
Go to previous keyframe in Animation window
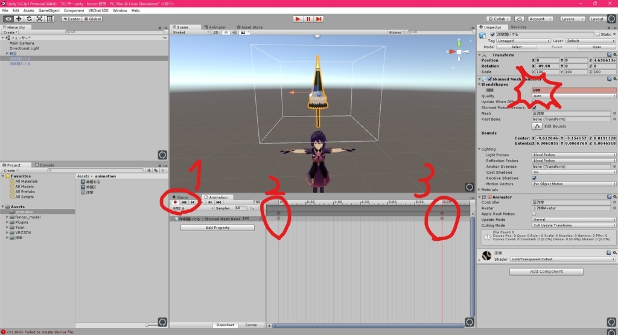193,202
